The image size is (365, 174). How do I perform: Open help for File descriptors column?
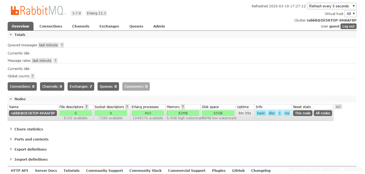pyautogui.click(x=86, y=107)
